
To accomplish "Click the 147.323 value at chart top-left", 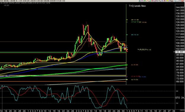I will click(x=7, y=5).
